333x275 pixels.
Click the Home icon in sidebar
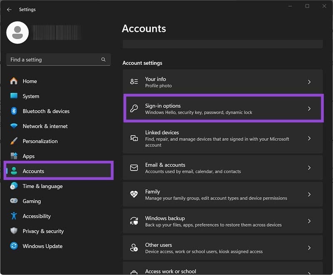click(14, 81)
